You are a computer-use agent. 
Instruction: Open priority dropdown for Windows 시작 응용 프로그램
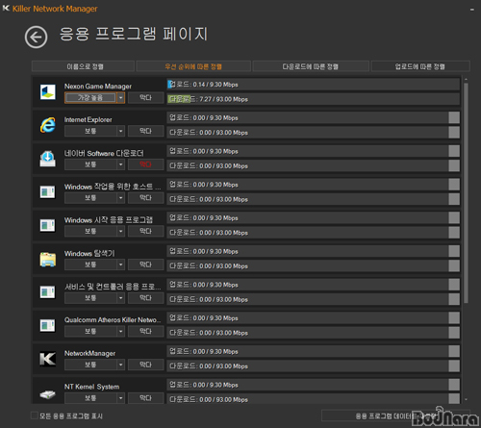[x=120, y=231]
